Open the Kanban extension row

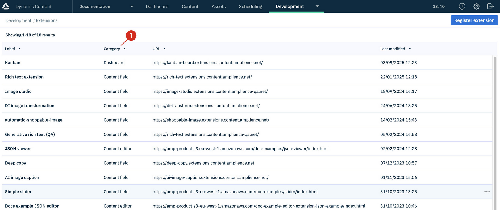12,63
